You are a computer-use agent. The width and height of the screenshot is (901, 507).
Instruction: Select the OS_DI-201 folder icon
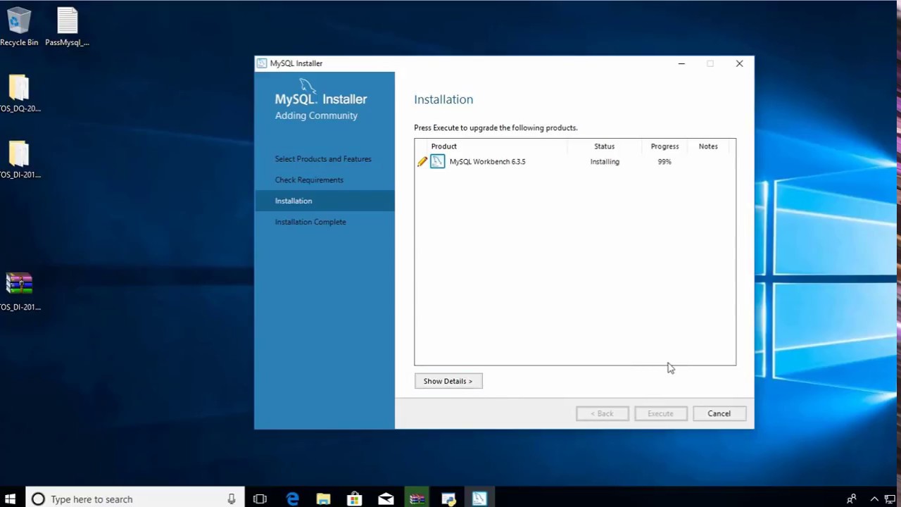[19, 159]
